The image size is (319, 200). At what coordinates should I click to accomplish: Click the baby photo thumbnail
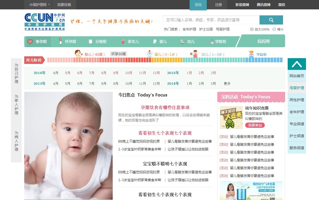(x=68, y=146)
